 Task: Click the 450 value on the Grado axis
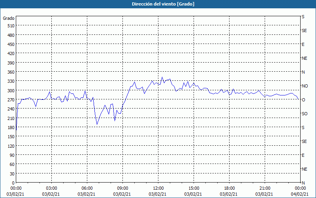tap(11, 44)
